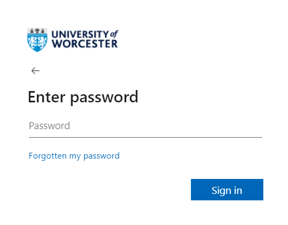Select the word password in the heading
Screen dimensions: 288x225
click(104, 98)
